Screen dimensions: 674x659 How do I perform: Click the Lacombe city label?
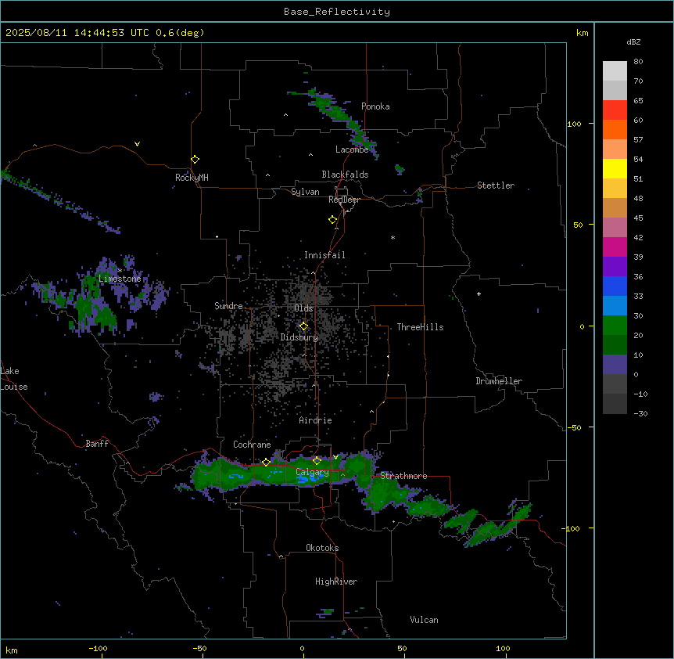point(352,149)
